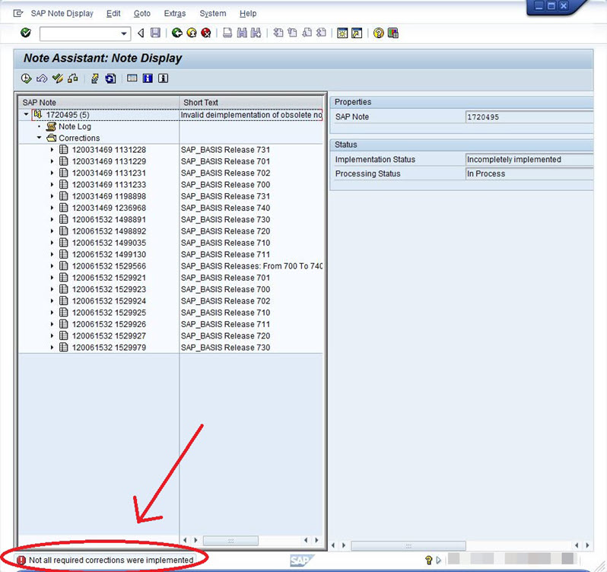Collapse the 1720495 (5) note node
The width and height of the screenshot is (607, 572).
pos(26,115)
